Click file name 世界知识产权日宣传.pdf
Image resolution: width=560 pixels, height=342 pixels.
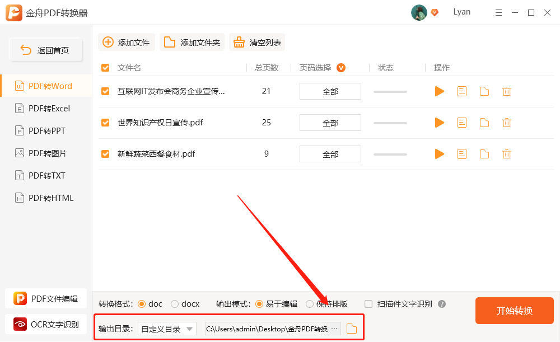[160, 123]
